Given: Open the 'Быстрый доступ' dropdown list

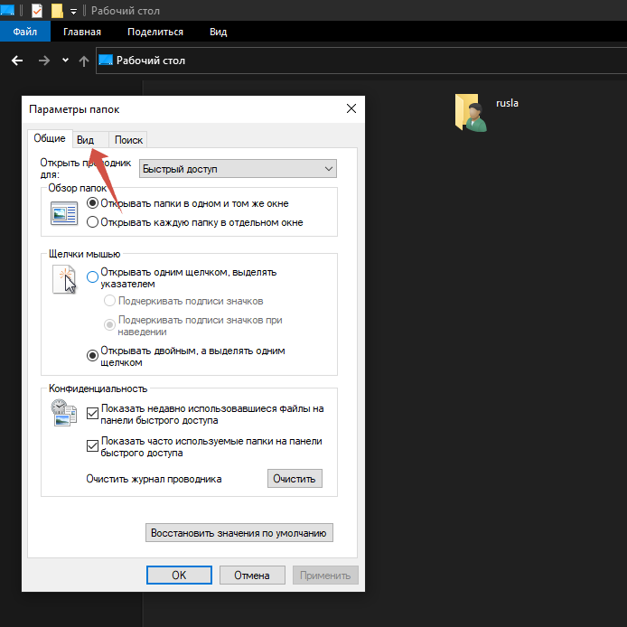Looking at the screenshot, I should 238,169.
